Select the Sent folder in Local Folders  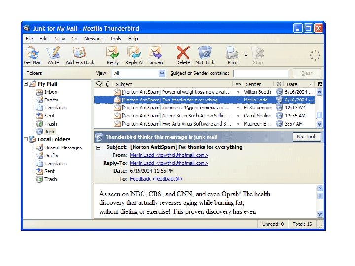pos(45,171)
